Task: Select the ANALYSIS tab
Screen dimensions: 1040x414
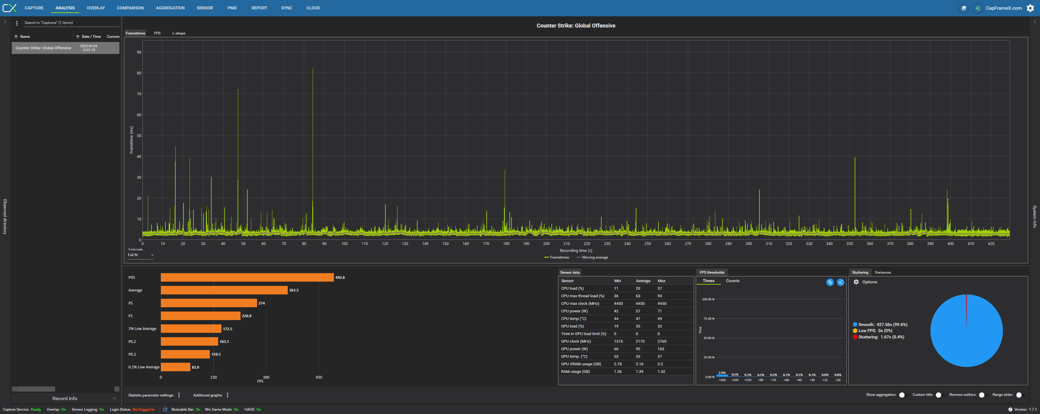Action: (x=65, y=8)
